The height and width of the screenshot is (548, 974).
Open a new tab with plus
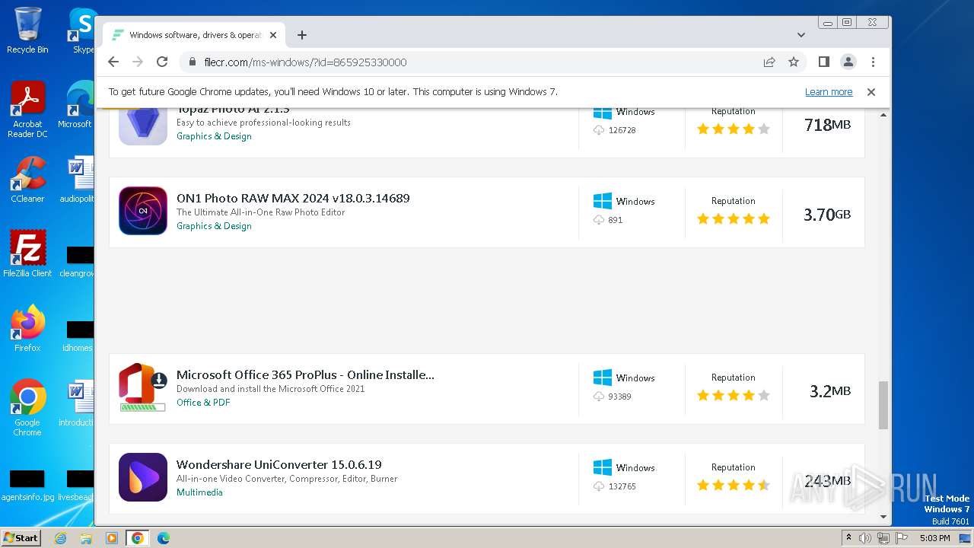tap(302, 35)
